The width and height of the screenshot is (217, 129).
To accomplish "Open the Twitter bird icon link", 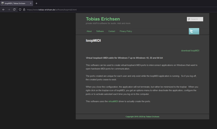I will pos(194,31).
